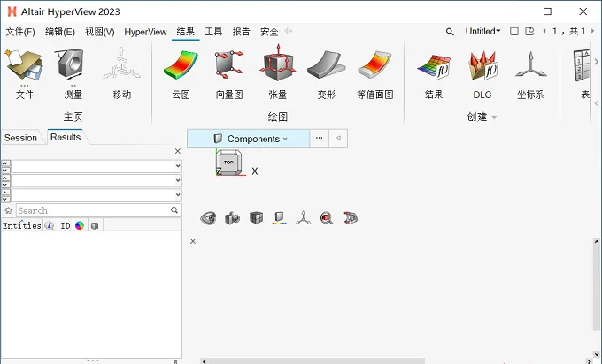Open the 云图 (Contour) plot tool
This screenshot has width=602, height=364.
click(181, 64)
